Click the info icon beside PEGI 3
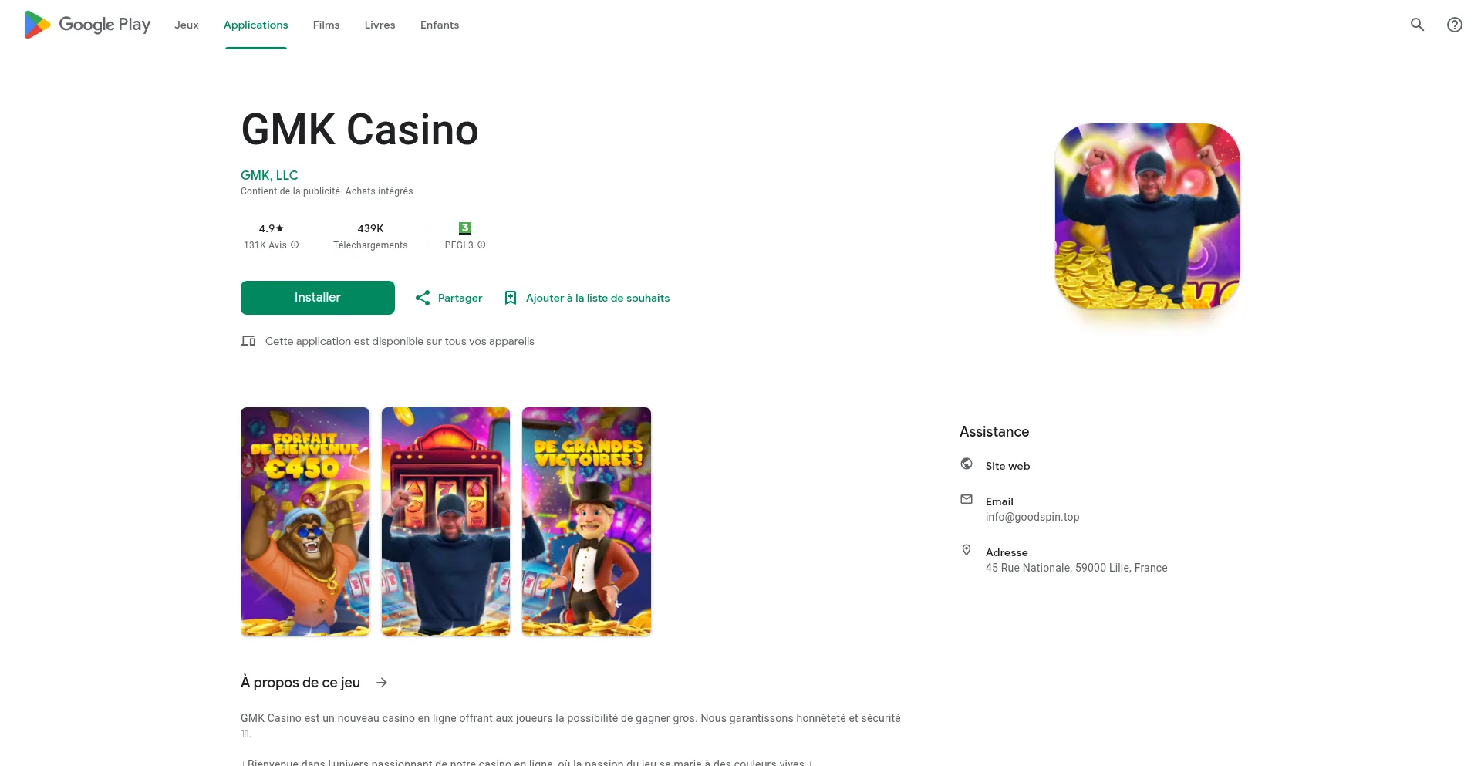The height and width of the screenshot is (766, 1481). pyautogui.click(x=481, y=245)
